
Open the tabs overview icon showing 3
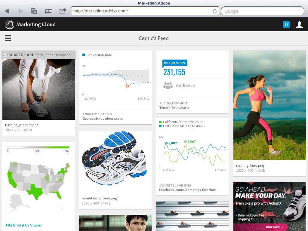(x=34, y=11)
